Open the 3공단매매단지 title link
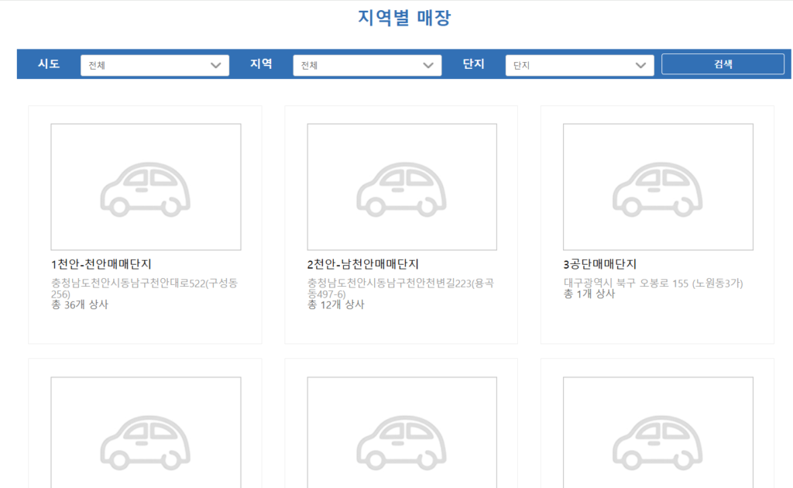This screenshot has height=488, width=793. pyautogui.click(x=600, y=264)
